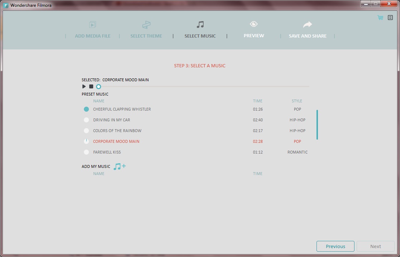Select the Cheerful Clapping Whistler radio button

86,109
